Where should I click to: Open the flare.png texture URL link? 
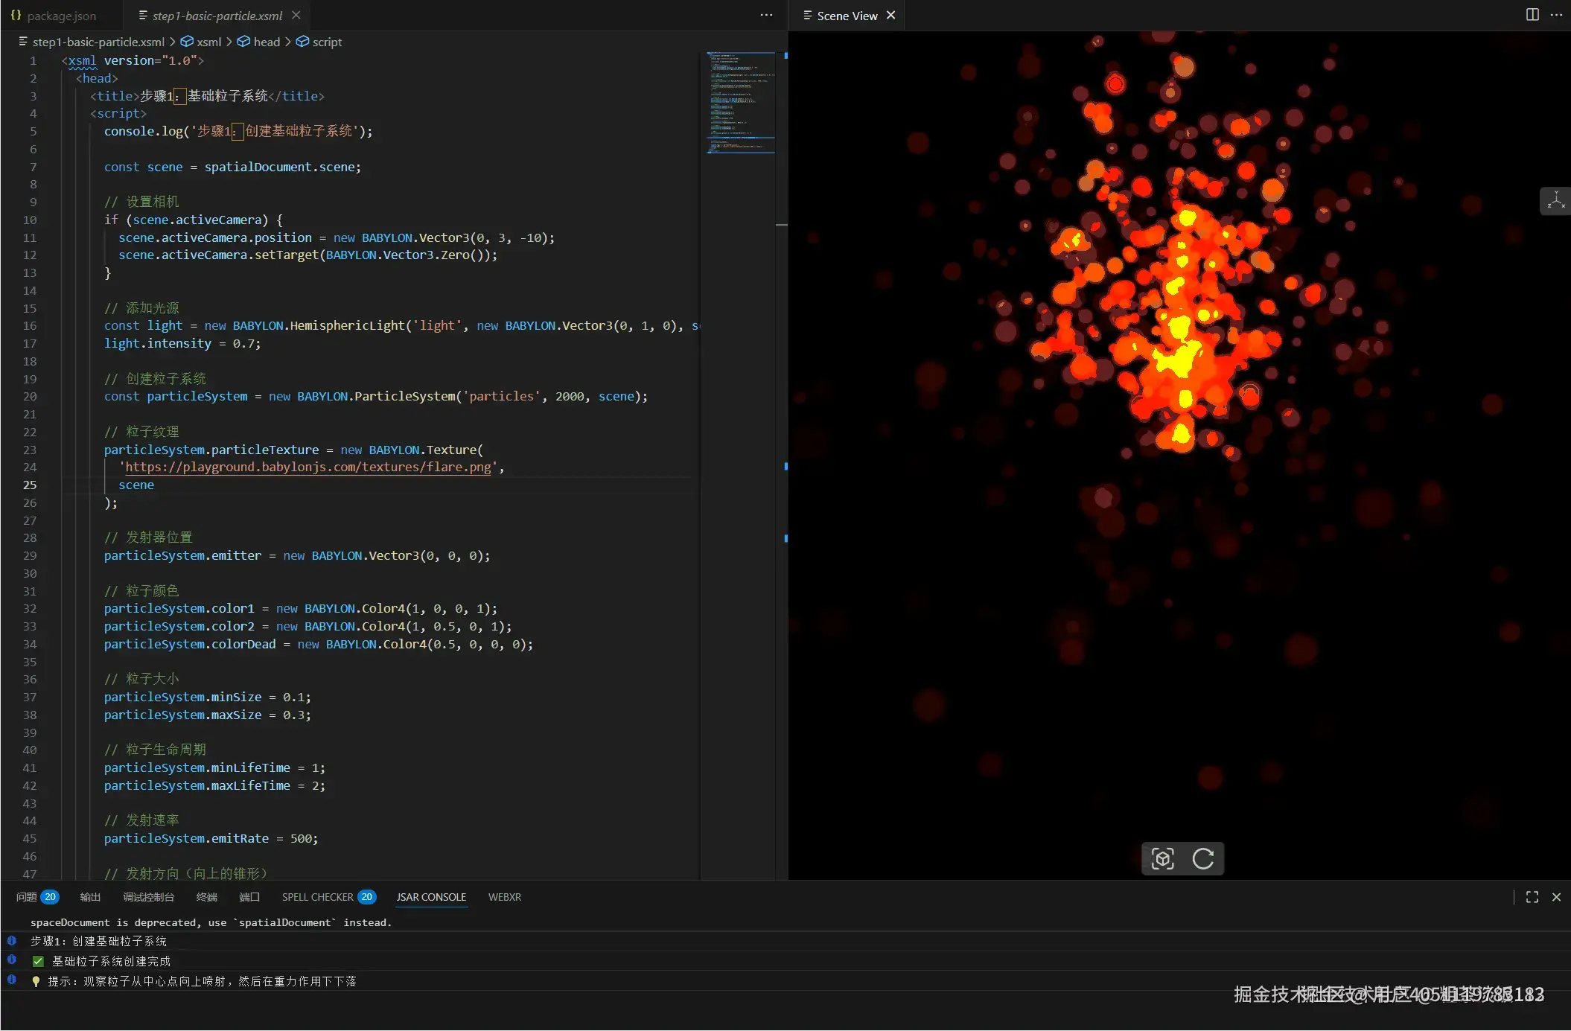click(308, 467)
